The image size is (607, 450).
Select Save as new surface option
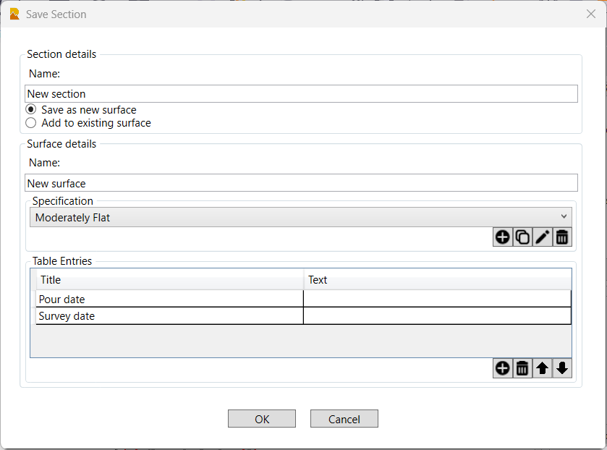coord(31,110)
